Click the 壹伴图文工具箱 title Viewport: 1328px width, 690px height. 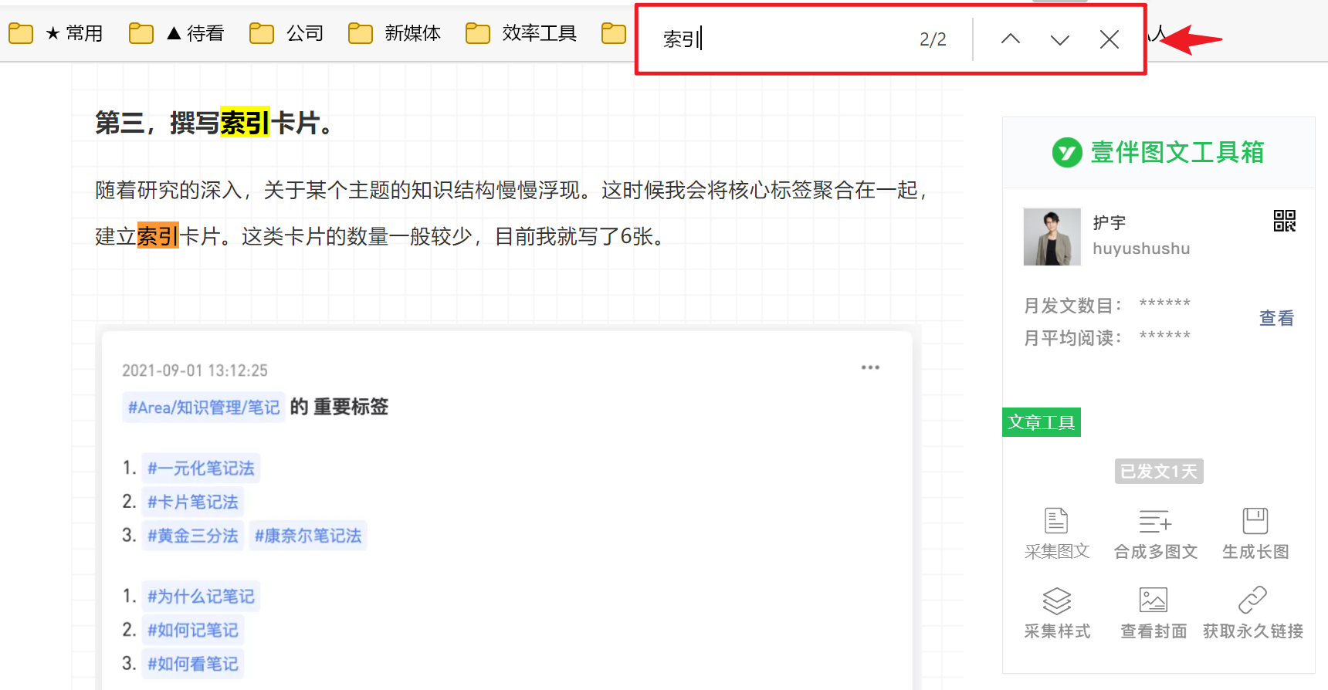coord(1177,152)
